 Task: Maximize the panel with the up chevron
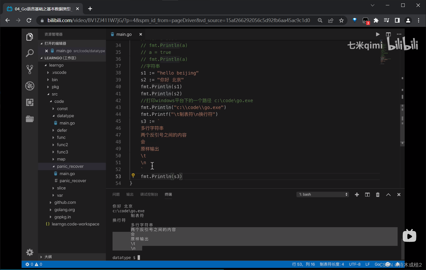[388, 195]
